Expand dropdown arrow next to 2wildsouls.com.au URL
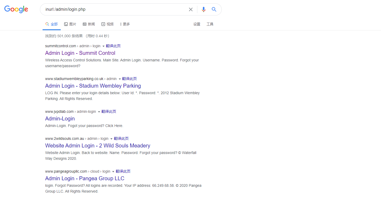This screenshot has width=381, height=202. point(111,139)
